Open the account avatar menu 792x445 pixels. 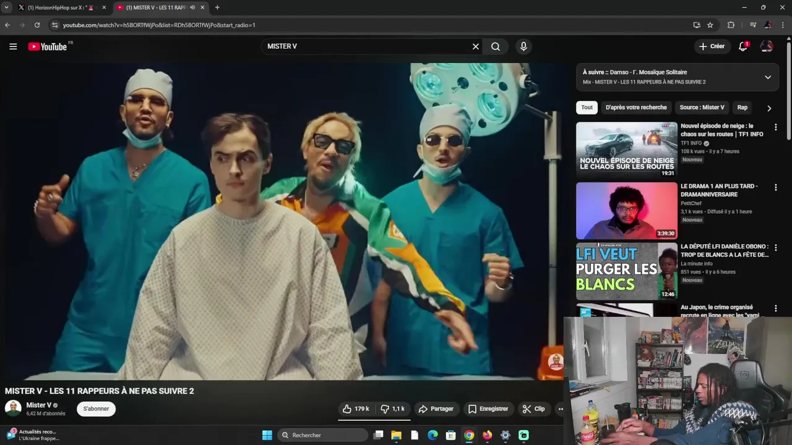[767, 46]
